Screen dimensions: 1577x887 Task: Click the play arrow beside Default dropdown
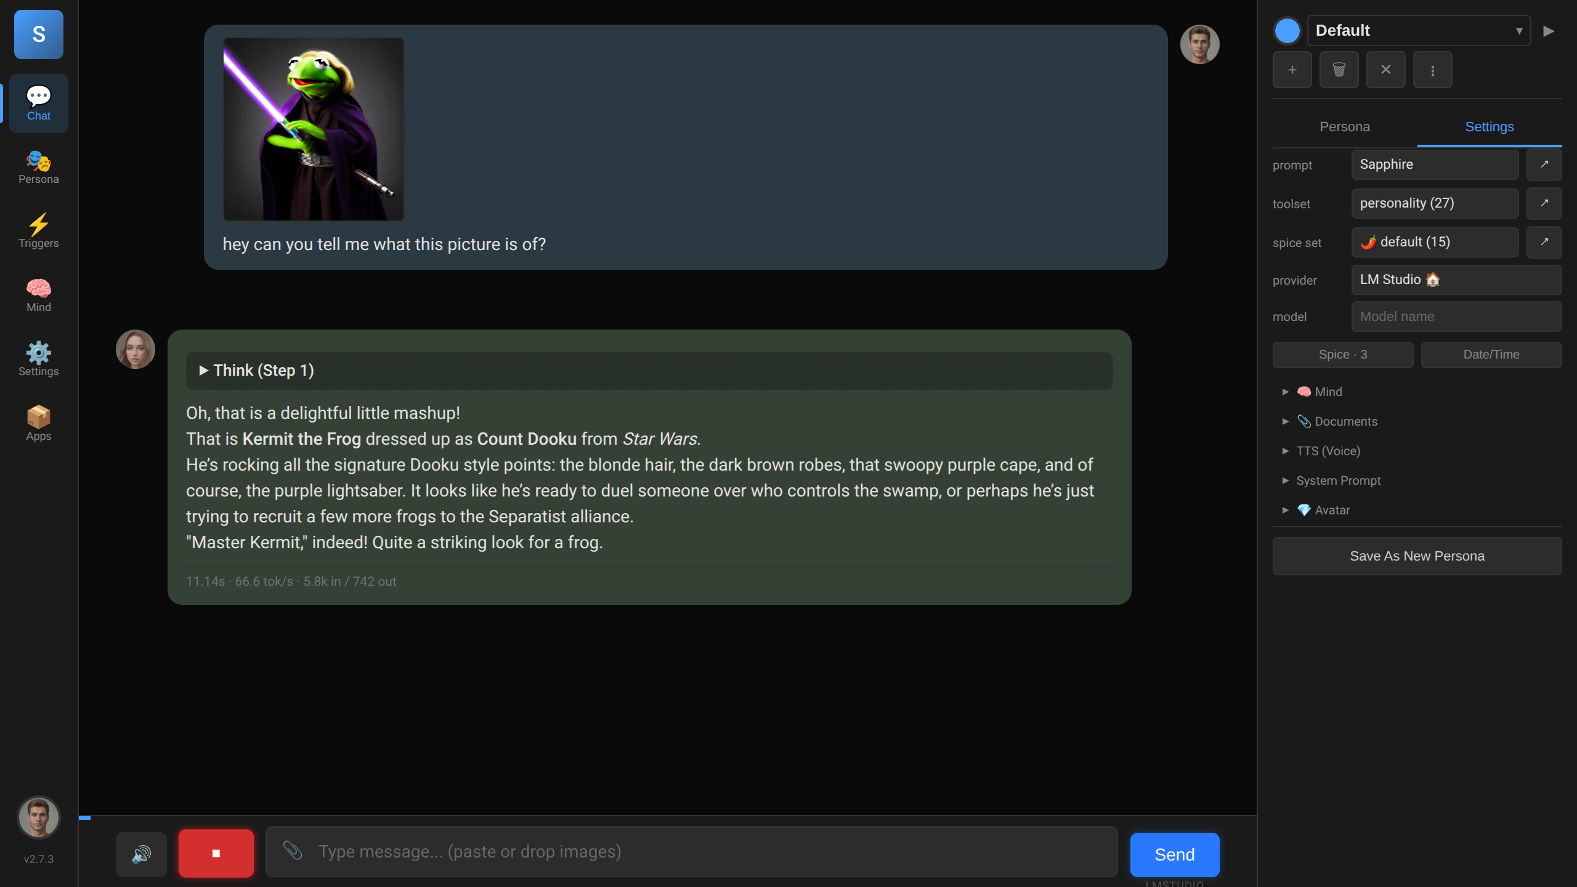[1549, 31]
